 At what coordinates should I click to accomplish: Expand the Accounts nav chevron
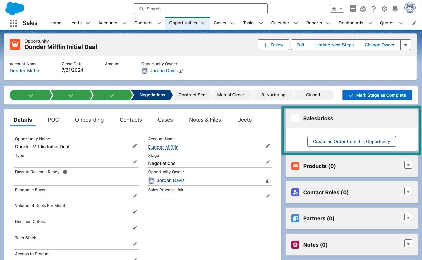tap(124, 23)
